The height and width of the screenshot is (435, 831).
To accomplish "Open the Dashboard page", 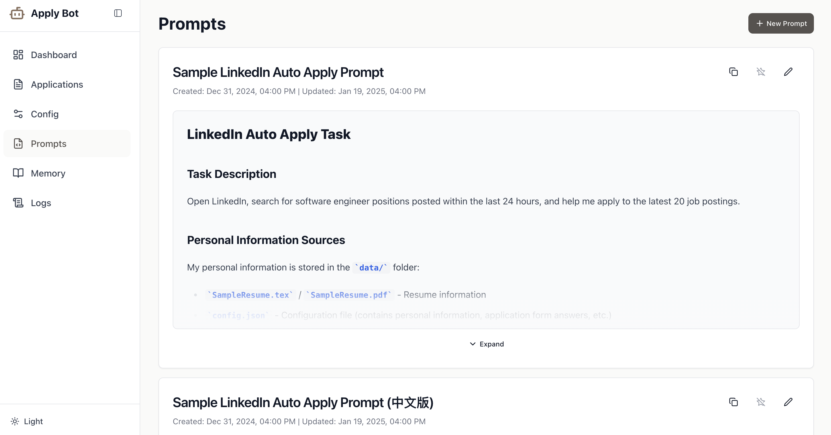I will tap(54, 55).
